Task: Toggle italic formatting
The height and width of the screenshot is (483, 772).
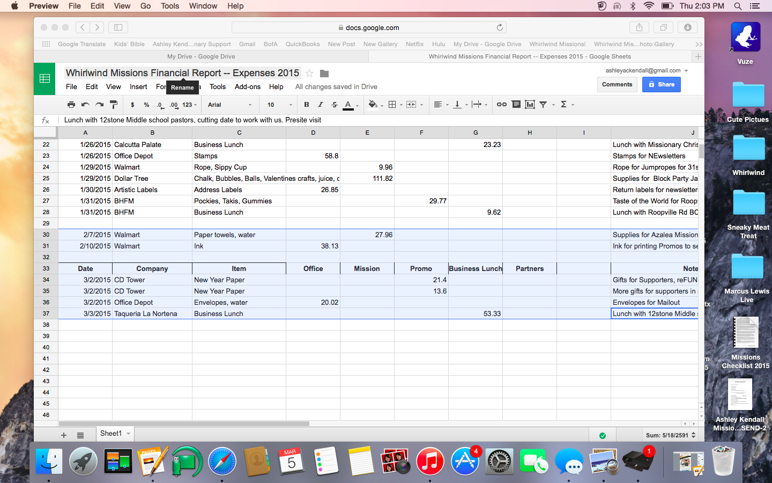Action: point(321,105)
